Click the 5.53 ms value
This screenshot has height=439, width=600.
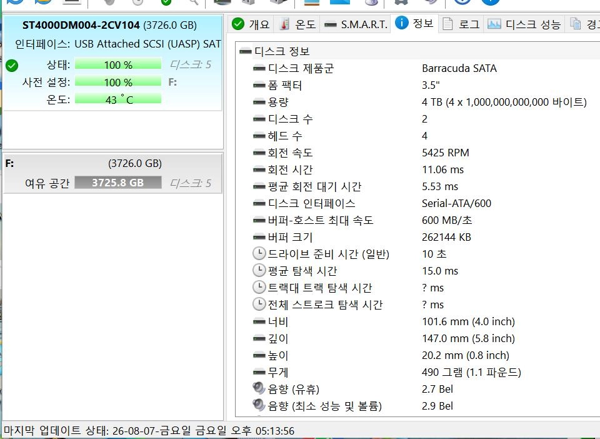439,186
